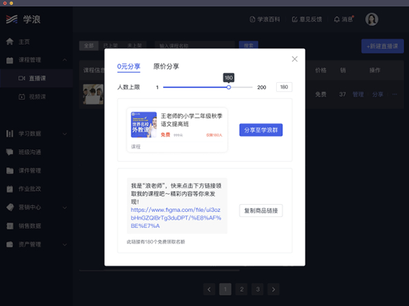409x306 pixels.
Task: Select the 全部 filter tab
Action: pos(88,46)
